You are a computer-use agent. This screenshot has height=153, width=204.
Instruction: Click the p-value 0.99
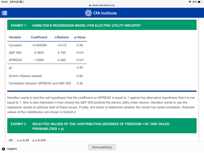pos(80,45)
